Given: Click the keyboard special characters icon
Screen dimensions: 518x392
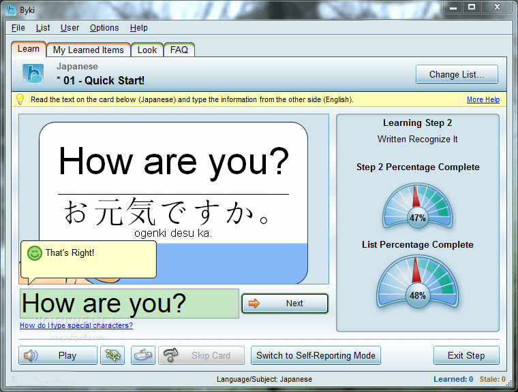Looking at the screenshot, I should point(144,355).
